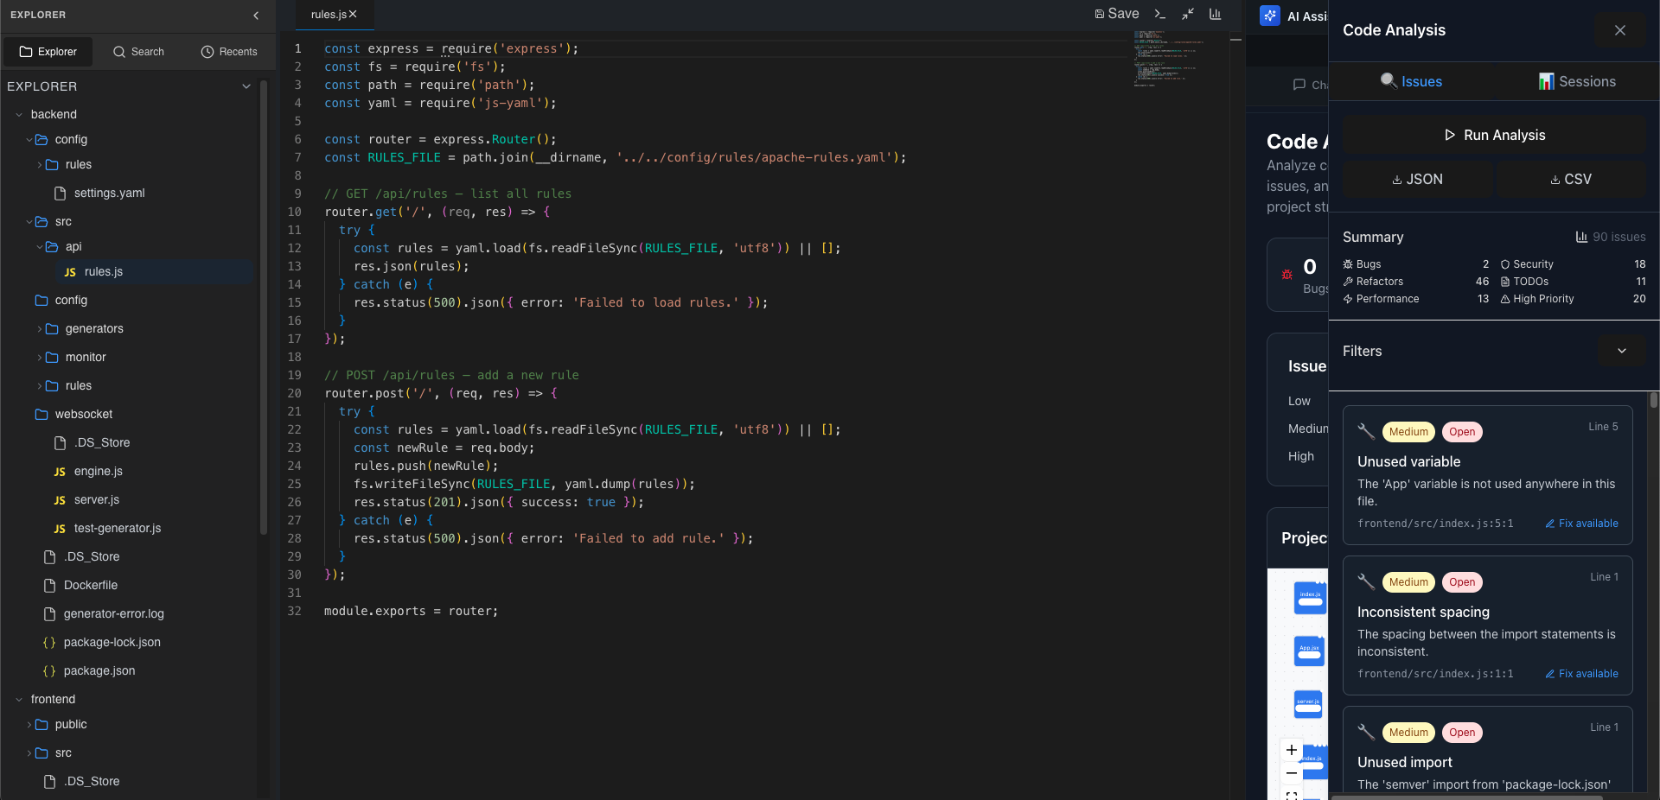
Task: Click the zoom in plus on project graph
Action: [1292, 750]
